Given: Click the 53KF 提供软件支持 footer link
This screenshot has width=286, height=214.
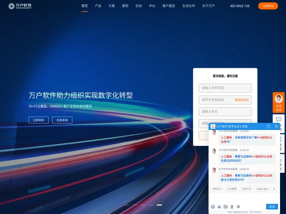Looking at the screenshot, I should (238, 212).
